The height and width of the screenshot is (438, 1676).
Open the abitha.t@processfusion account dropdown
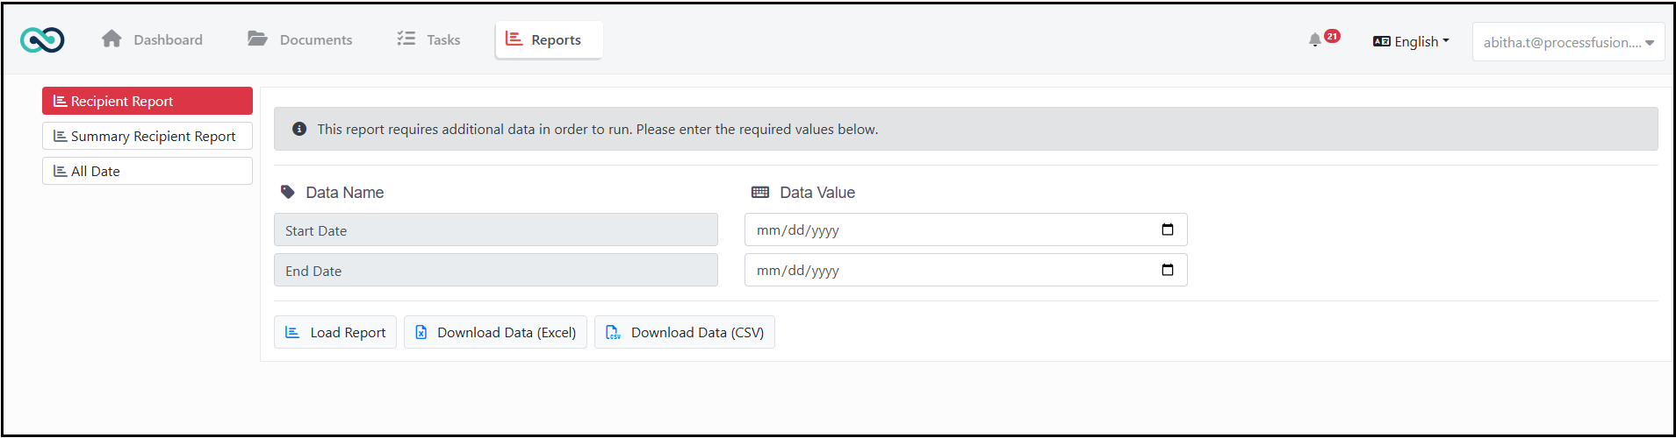tap(1568, 42)
